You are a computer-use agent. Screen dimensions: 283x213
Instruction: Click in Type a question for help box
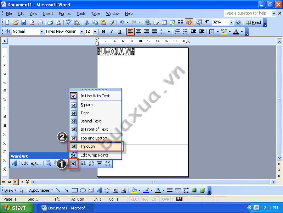[x=248, y=13]
